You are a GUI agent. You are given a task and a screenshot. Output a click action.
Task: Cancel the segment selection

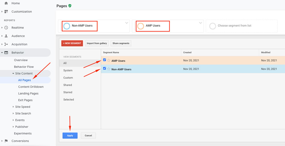(x=88, y=136)
